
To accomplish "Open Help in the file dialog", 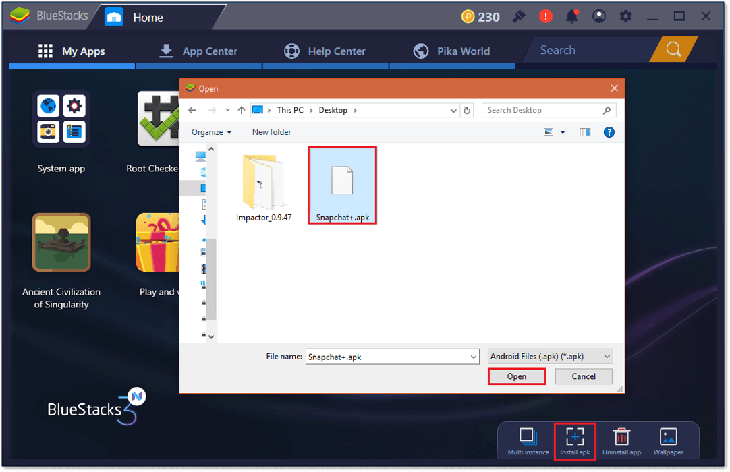I will click(x=609, y=132).
